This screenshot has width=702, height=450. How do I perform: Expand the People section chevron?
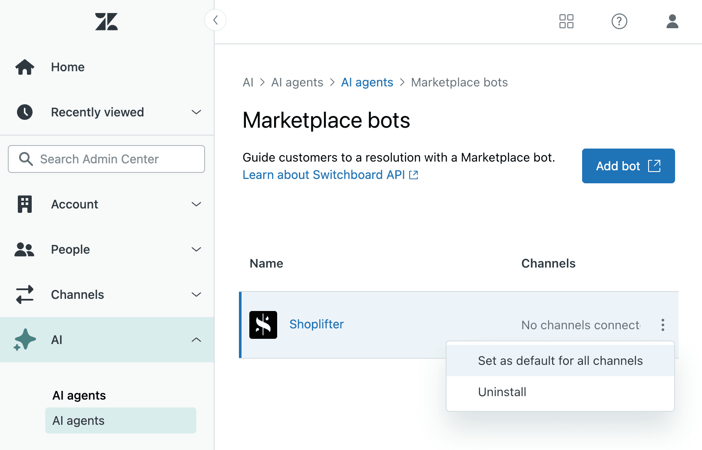click(196, 249)
